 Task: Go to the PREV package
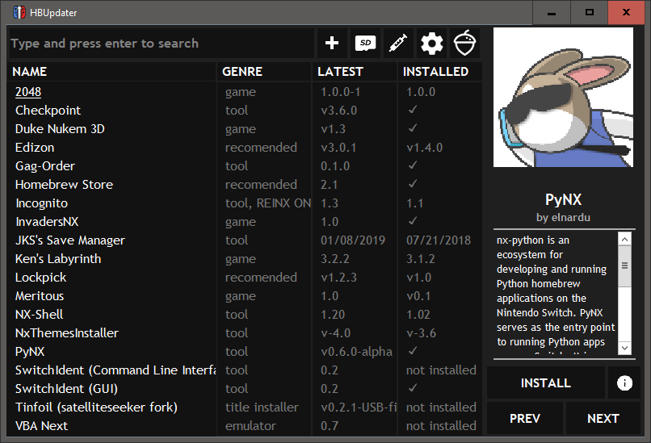525,418
